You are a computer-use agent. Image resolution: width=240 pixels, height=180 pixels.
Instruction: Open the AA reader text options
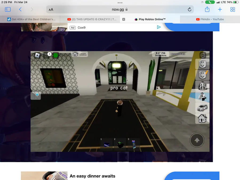(x=51, y=10)
